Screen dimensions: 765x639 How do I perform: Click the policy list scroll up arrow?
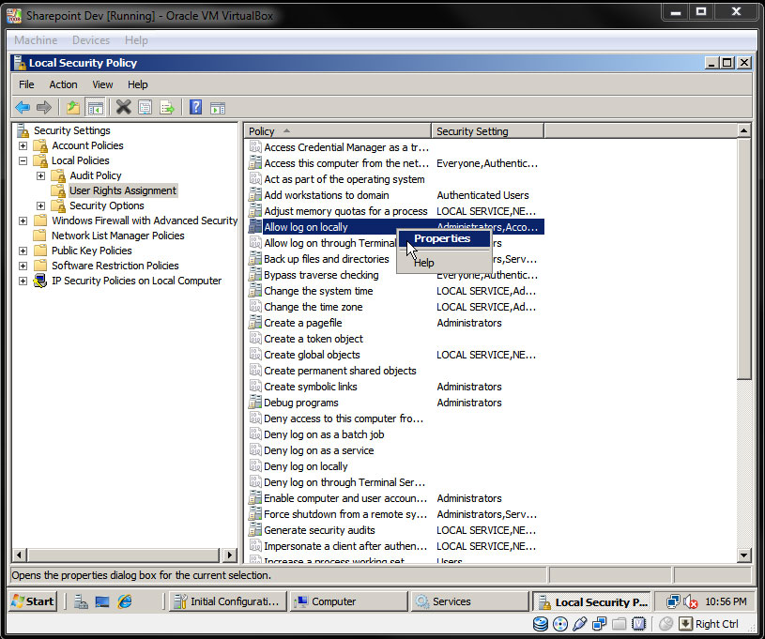click(x=743, y=130)
